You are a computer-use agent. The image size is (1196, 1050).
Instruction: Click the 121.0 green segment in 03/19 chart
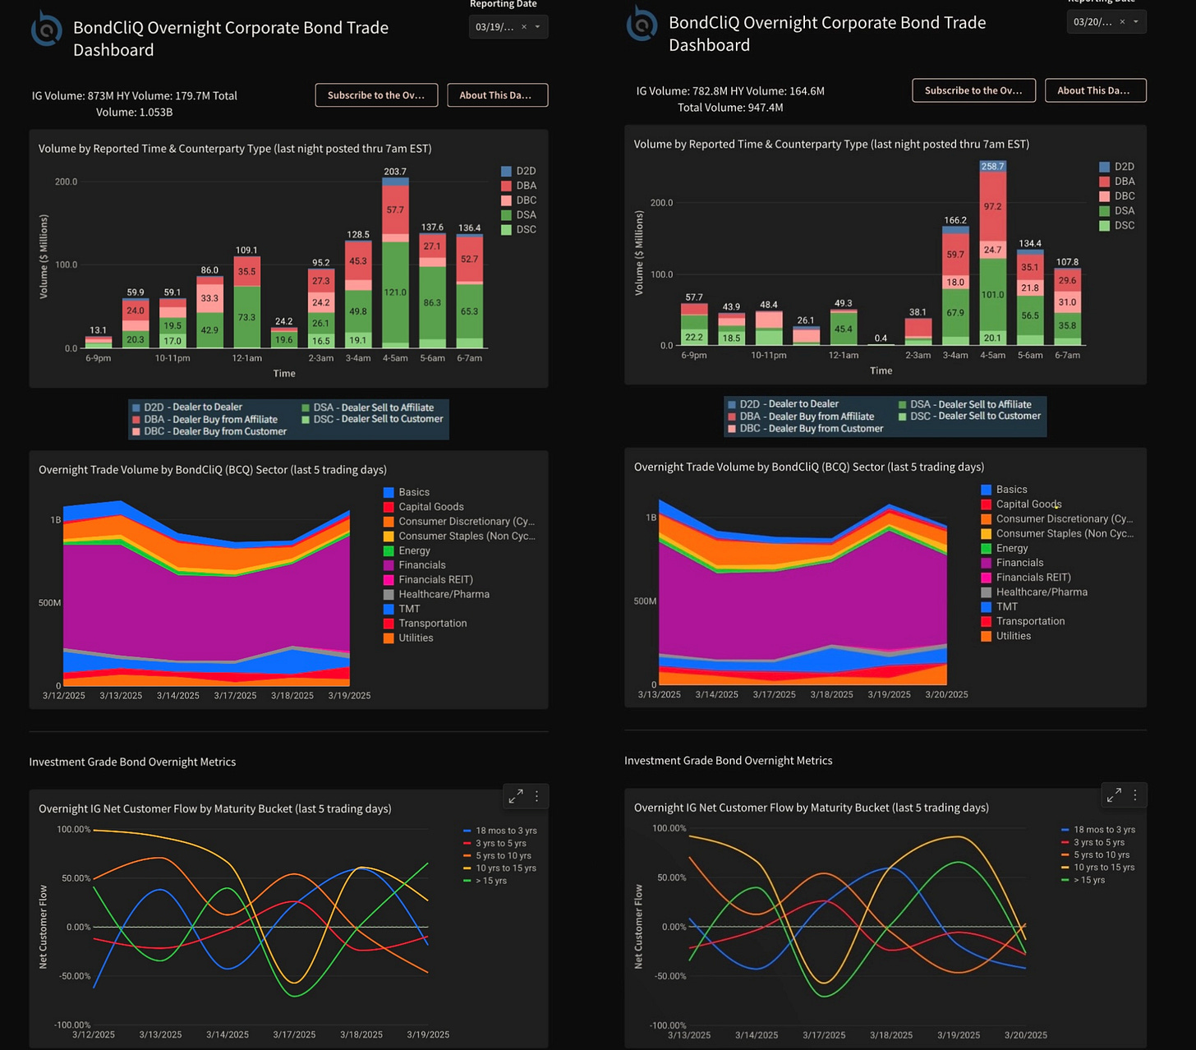395,292
